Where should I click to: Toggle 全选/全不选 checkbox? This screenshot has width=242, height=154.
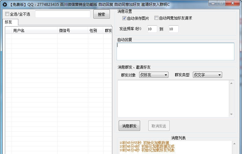pos(7,14)
